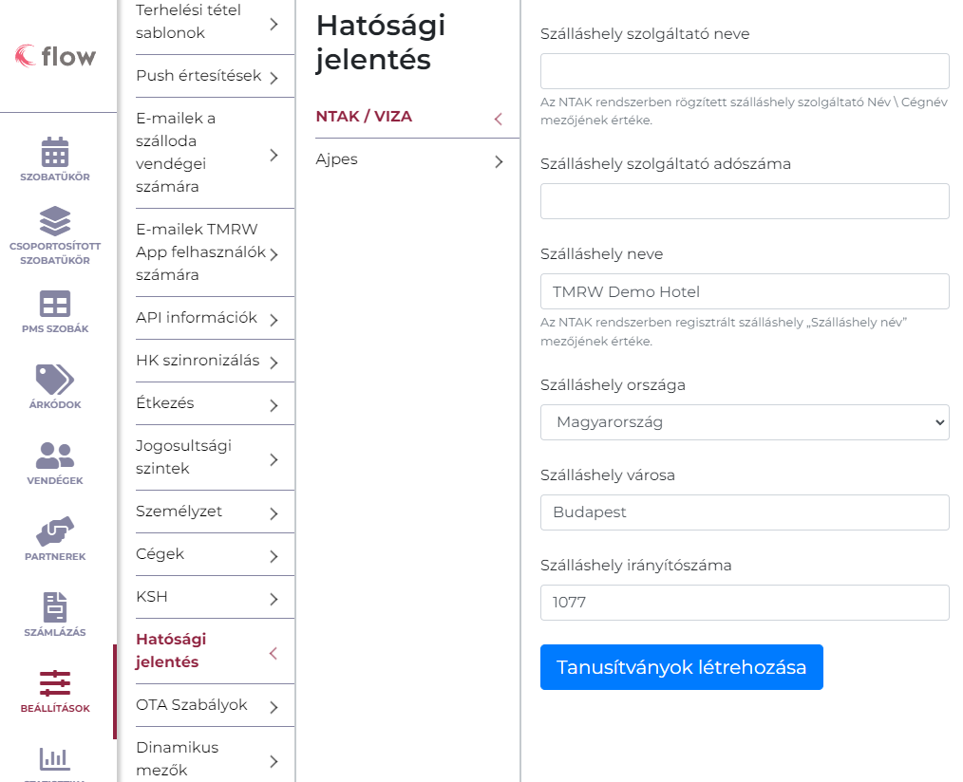Open the Push értesítések settings link
The image size is (963, 782).
click(207, 77)
